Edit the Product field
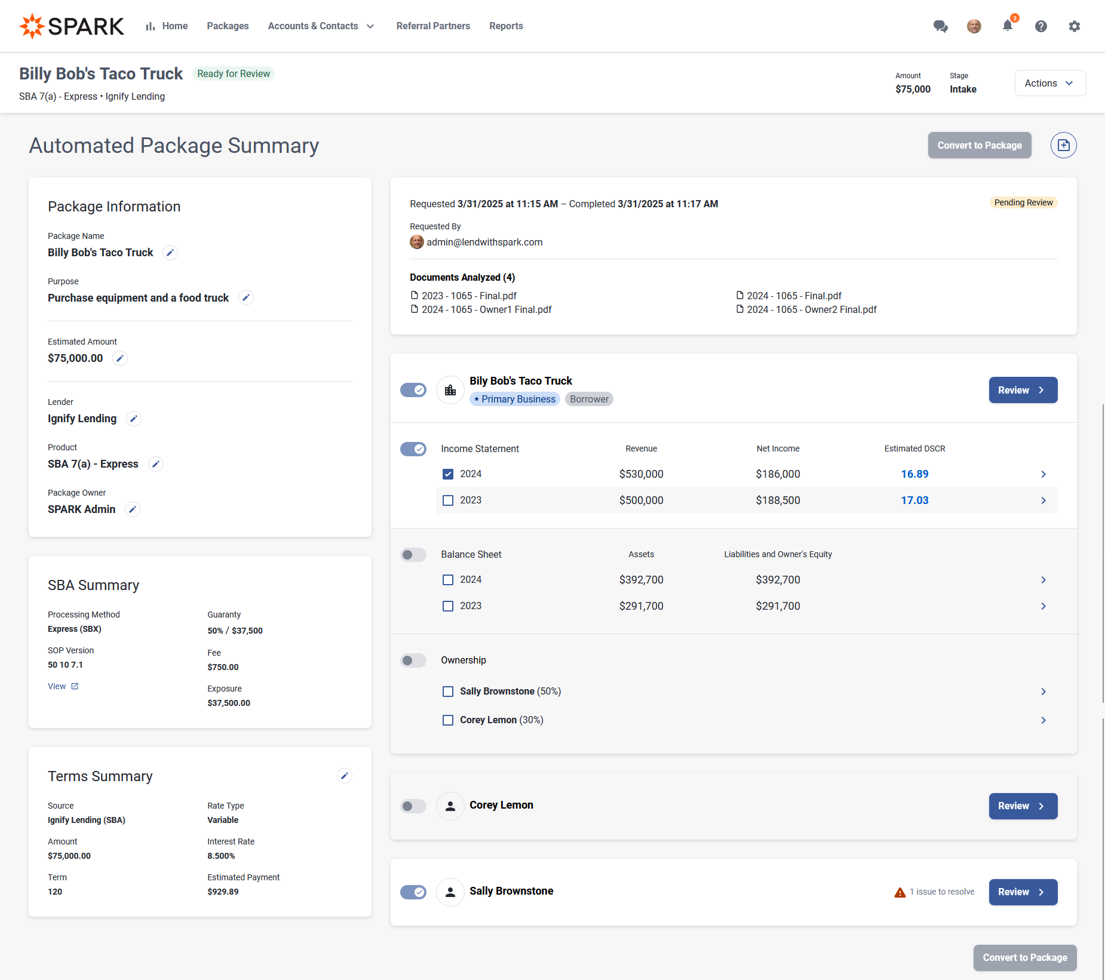The height and width of the screenshot is (980, 1105). [x=156, y=464]
